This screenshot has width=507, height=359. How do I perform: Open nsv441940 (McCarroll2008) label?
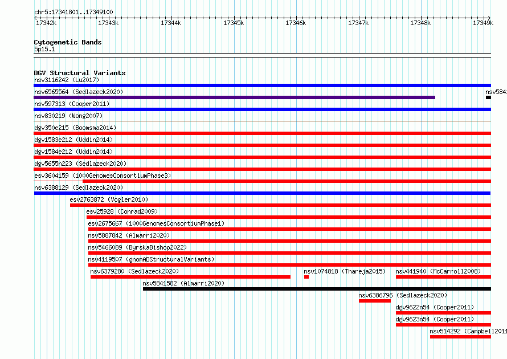(x=438, y=271)
